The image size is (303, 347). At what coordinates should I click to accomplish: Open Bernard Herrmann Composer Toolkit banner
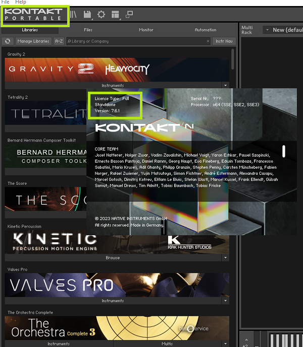pos(45,156)
